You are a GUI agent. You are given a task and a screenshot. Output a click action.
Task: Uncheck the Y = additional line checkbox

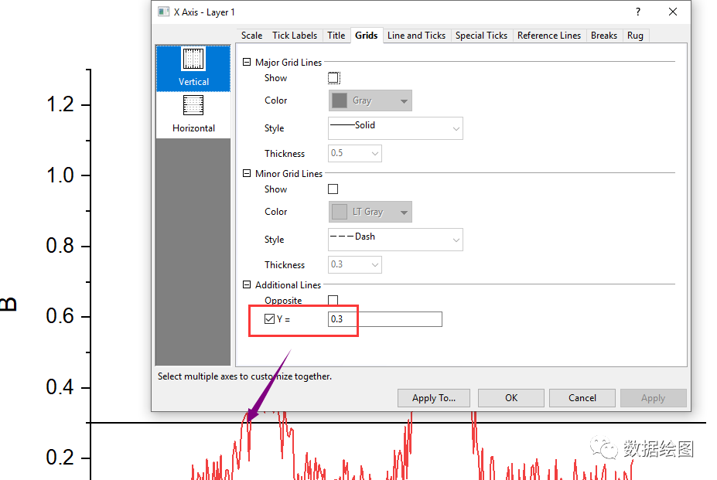click(x=270, y=319)
